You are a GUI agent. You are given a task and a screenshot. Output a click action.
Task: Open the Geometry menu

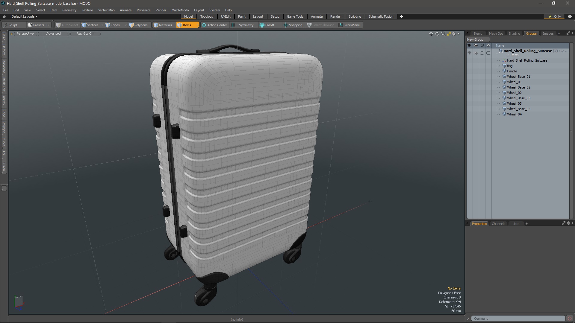click(x=69, y=10)
